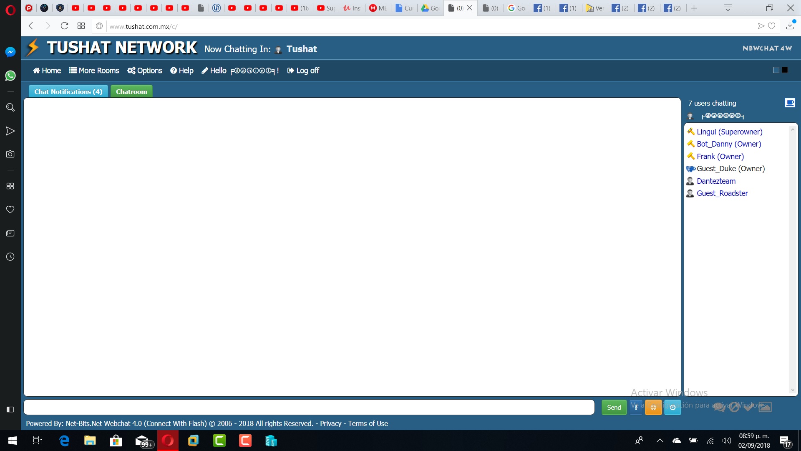Click the chat bubbles icon below the user list
This screenshot has height=451, width=801.
tap(719, 407)
